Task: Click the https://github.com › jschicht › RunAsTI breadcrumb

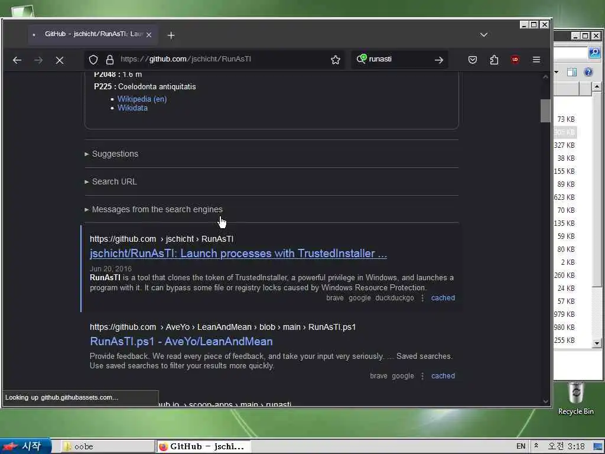Action: (161, 239)
